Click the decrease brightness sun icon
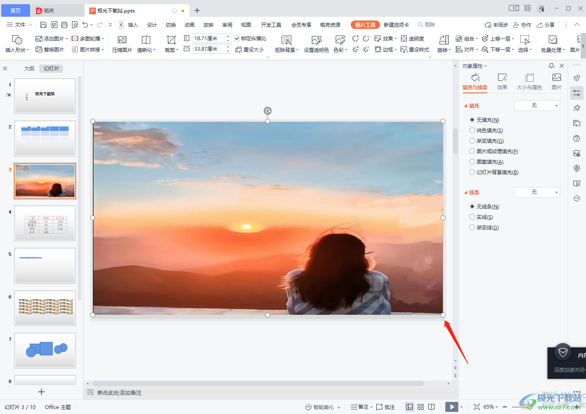 click(366, 49)
